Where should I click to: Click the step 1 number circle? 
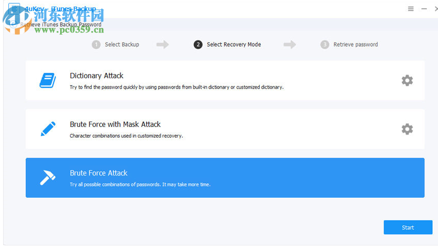coord(96,45)
